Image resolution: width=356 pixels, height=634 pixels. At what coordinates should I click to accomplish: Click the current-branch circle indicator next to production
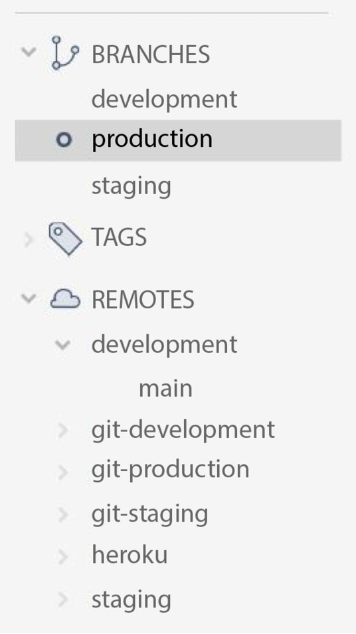point(64,140)
